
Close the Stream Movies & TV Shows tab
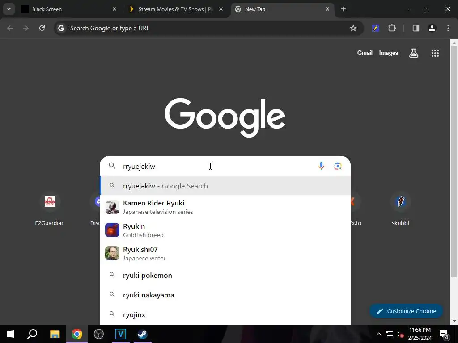[221, 9]
